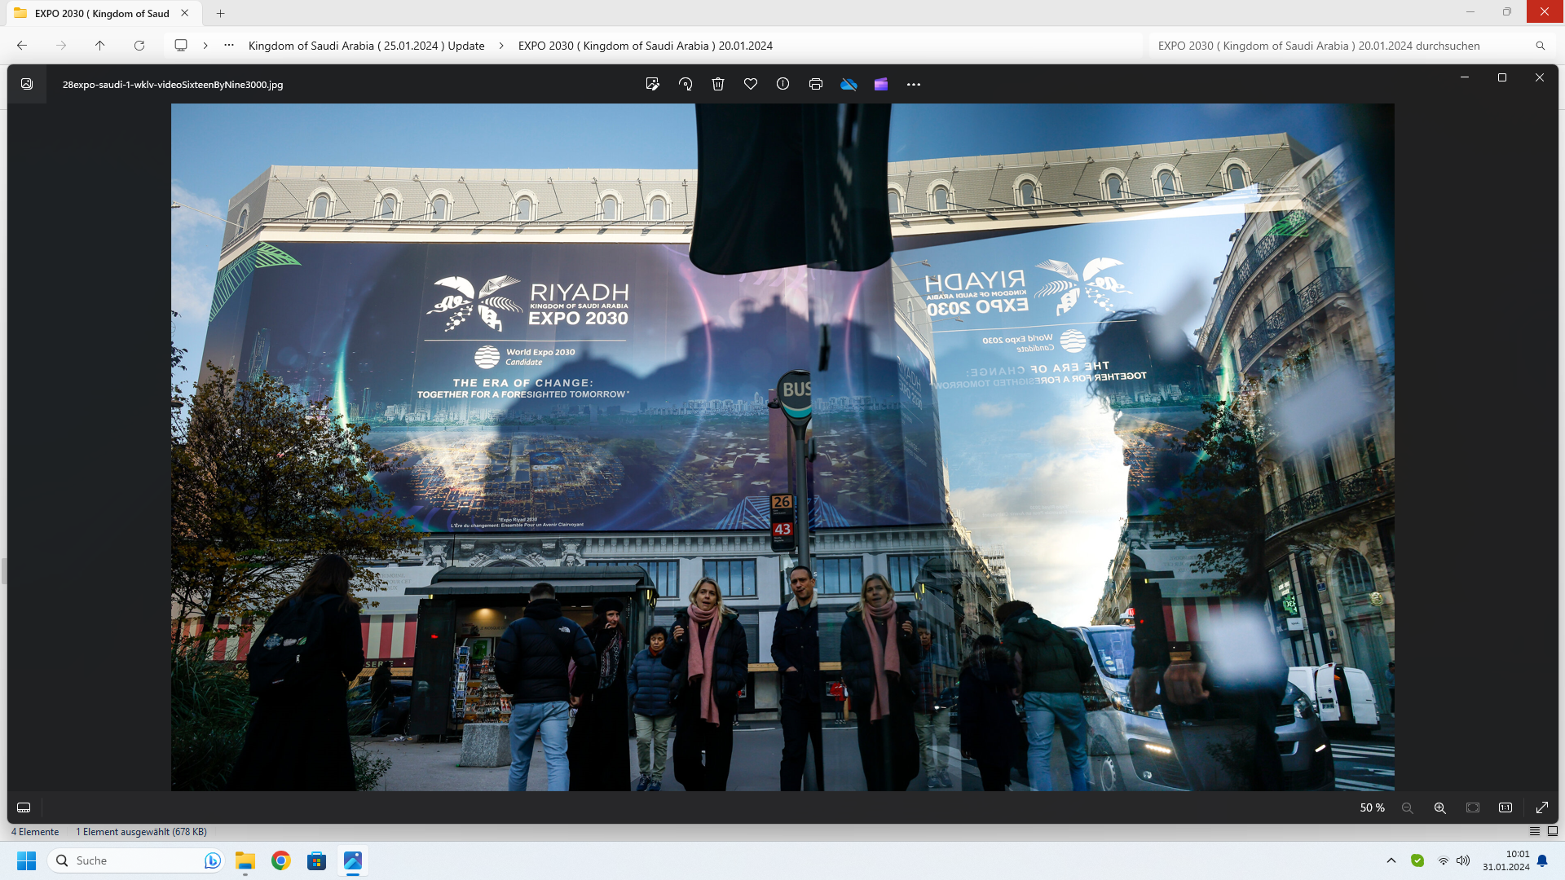Zoom in with the plus magnifier icon
This screenshot has height=880, width=1565.
[x=1440, y=807]
